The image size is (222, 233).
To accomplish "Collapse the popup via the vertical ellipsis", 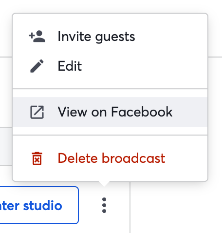I will (x=104, y=205).
